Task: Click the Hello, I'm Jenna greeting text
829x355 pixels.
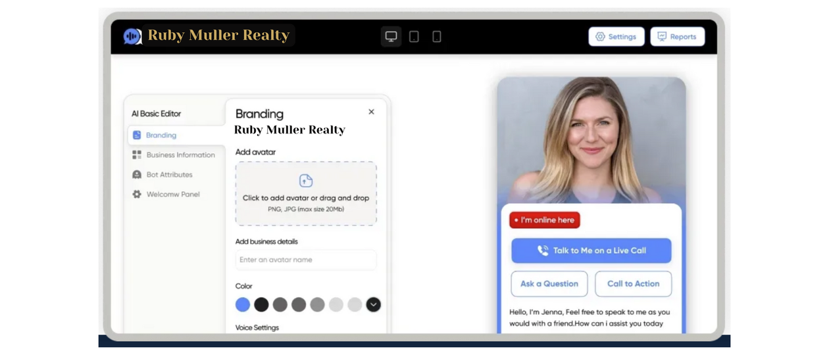Action: pyautogui.click(x=590, y=318)
